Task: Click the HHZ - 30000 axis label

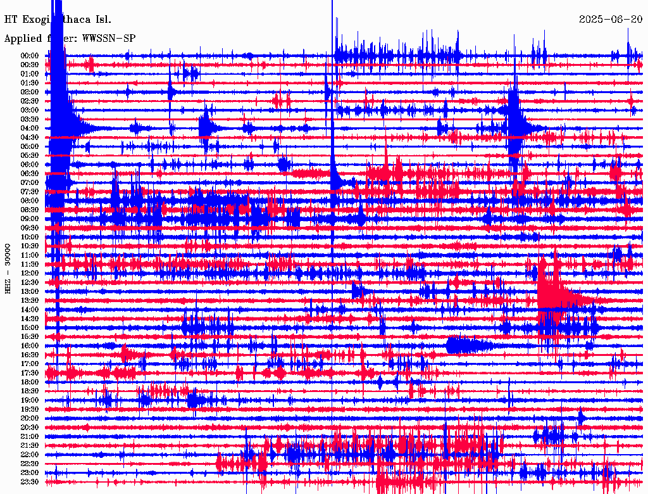Action: point(8,269)
